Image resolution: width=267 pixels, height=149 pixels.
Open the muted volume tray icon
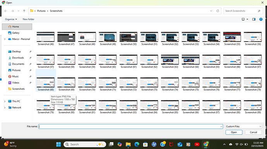(x=241, y=144)
